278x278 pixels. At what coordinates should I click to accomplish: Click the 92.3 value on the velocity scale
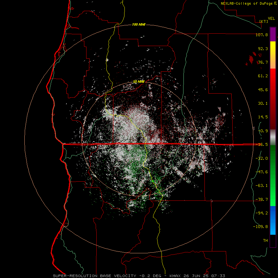[263, 48]
